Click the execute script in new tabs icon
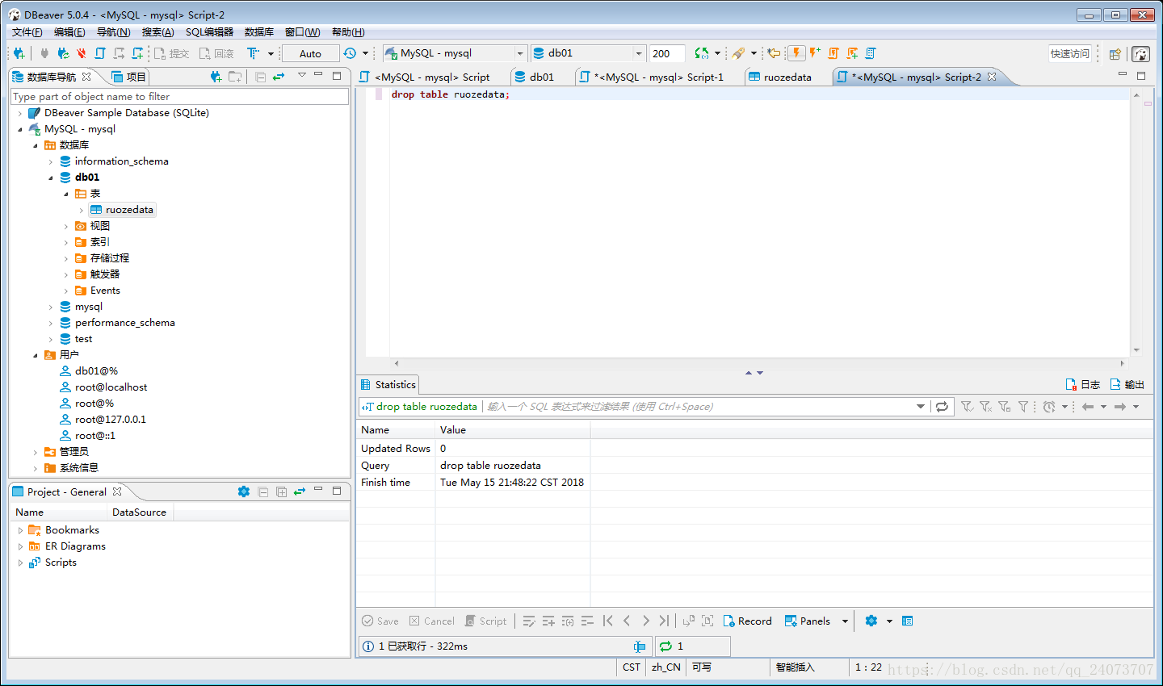The width and height of the screenshot is (1163, 686). [x=852, y=53]
